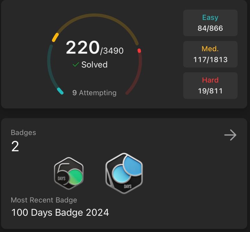Click the cyan marker on progress ring
250x232 pixels.
60,91
